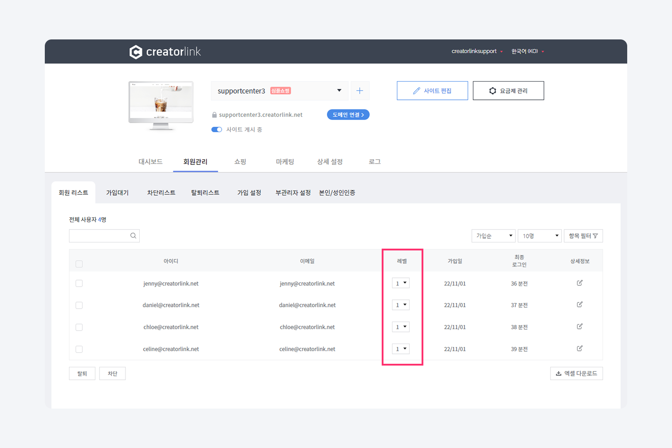This screenshot has height=448, width=672.
Task: Click the 요금제 관리 button
Action: coord(508,90)
